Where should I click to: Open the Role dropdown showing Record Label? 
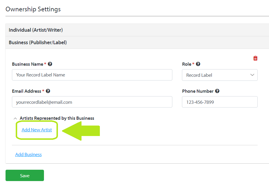tap(220, 75)
